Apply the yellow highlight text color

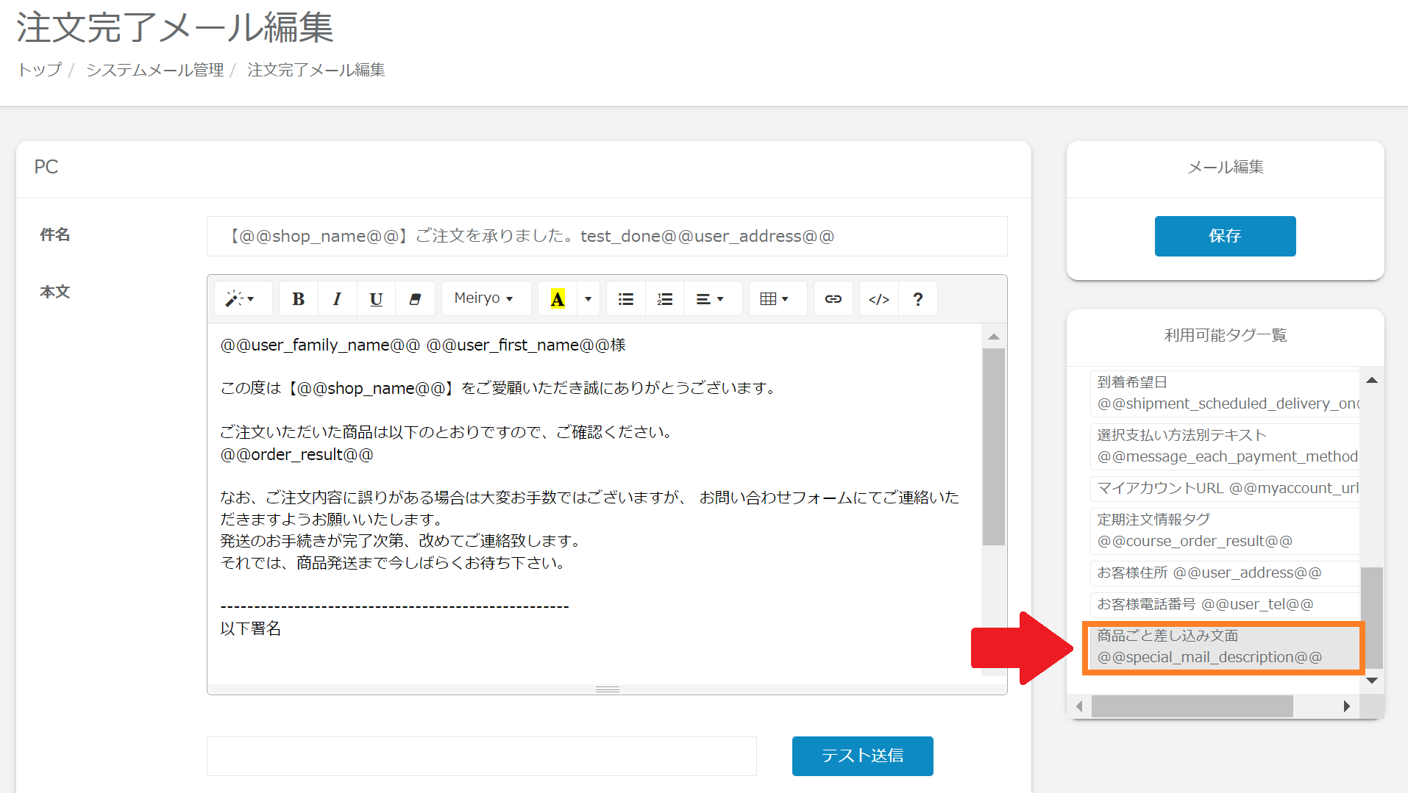558,299
